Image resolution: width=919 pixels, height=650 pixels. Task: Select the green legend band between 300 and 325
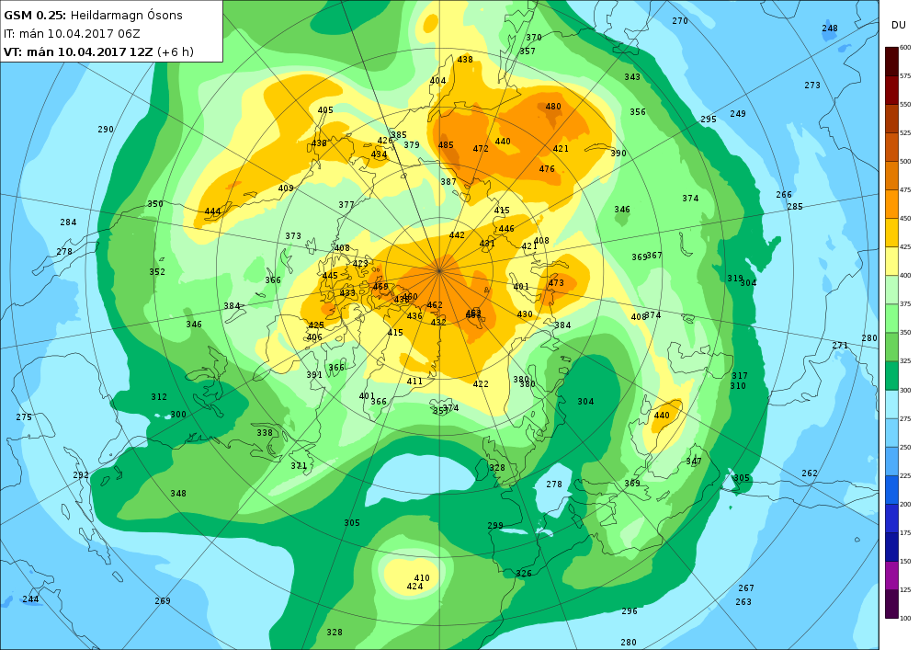[x=891, y=376]
